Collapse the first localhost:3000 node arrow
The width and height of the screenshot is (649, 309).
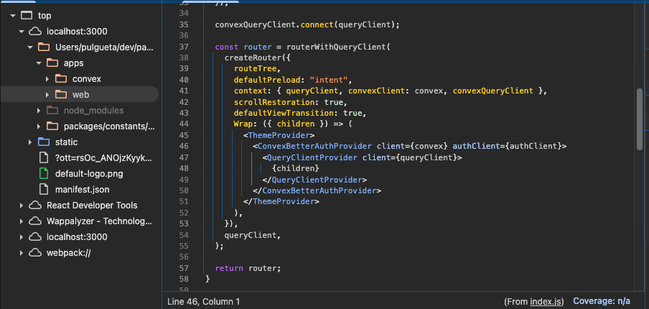pos(22,32)
